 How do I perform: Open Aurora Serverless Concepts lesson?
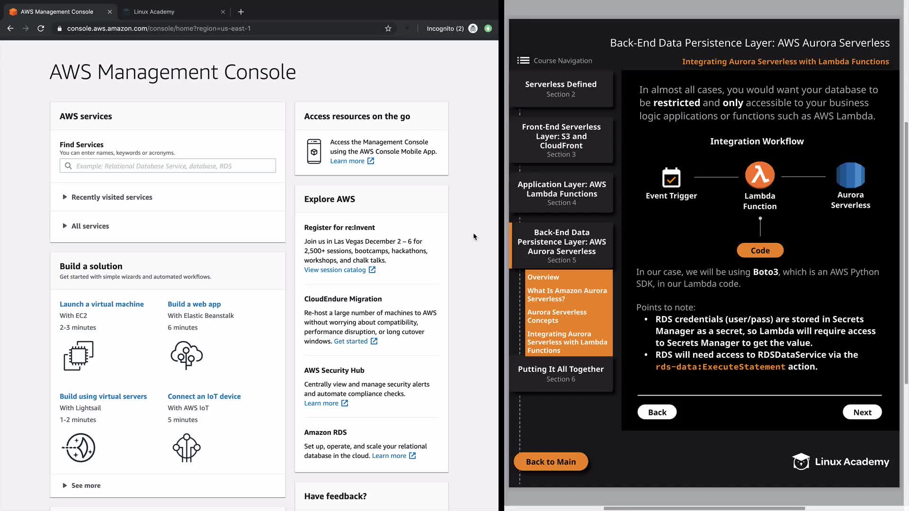click(557, 316)
